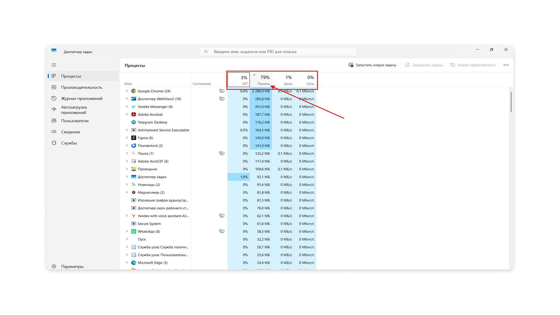
Task: Click the Adobe Acrobat icon
Action: [x=134, y=114]
